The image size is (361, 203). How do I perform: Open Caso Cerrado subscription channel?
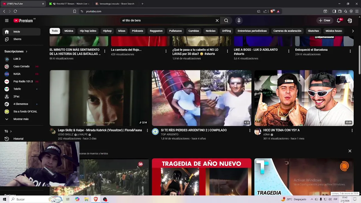[x=21, y=67]
